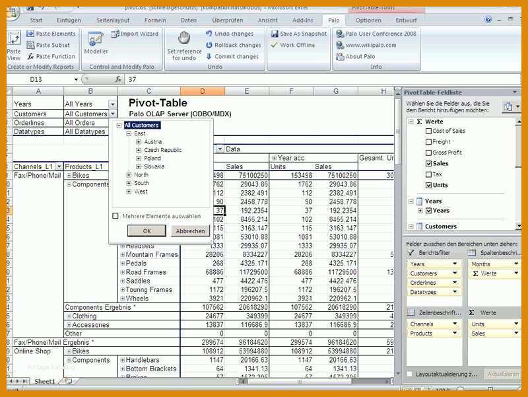Click the About Palo icon

(340, 56)
